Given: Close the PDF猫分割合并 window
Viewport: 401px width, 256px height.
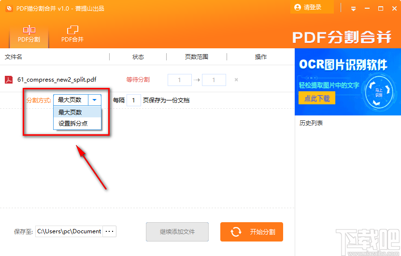Looking at the screenshot, I should (394, 9).
